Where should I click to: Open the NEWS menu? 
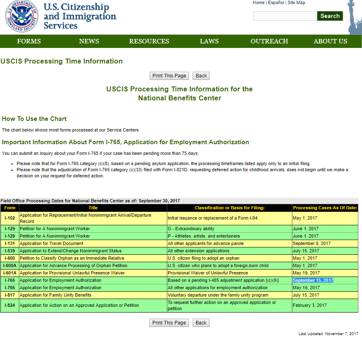tap(89, 41)
